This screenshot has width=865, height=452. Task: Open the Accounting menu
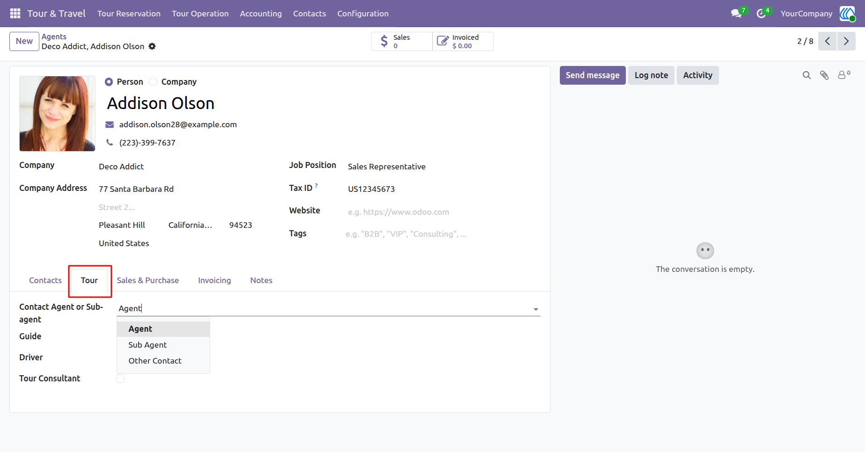tap(261, 14)
